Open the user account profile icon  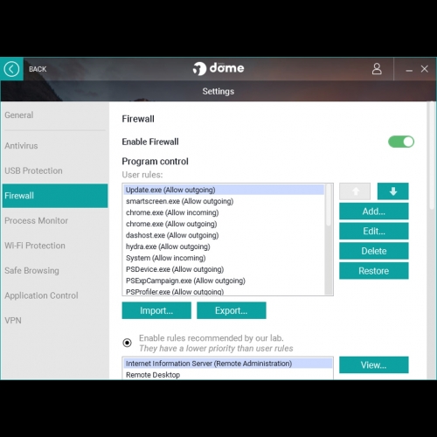point(377,69)
